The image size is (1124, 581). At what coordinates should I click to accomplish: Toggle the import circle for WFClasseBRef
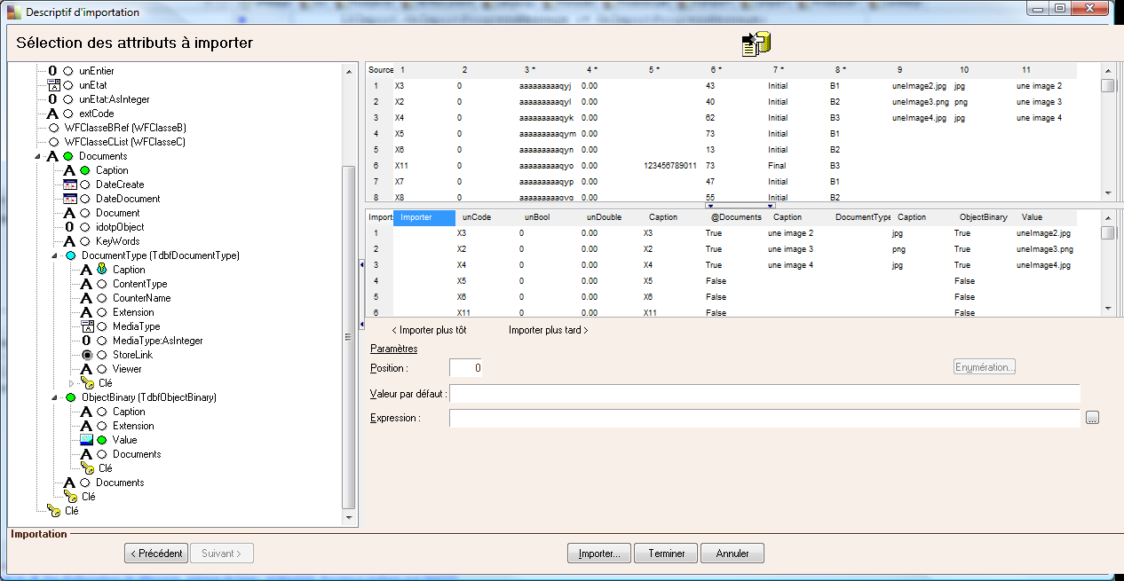(x=54, y=128)
